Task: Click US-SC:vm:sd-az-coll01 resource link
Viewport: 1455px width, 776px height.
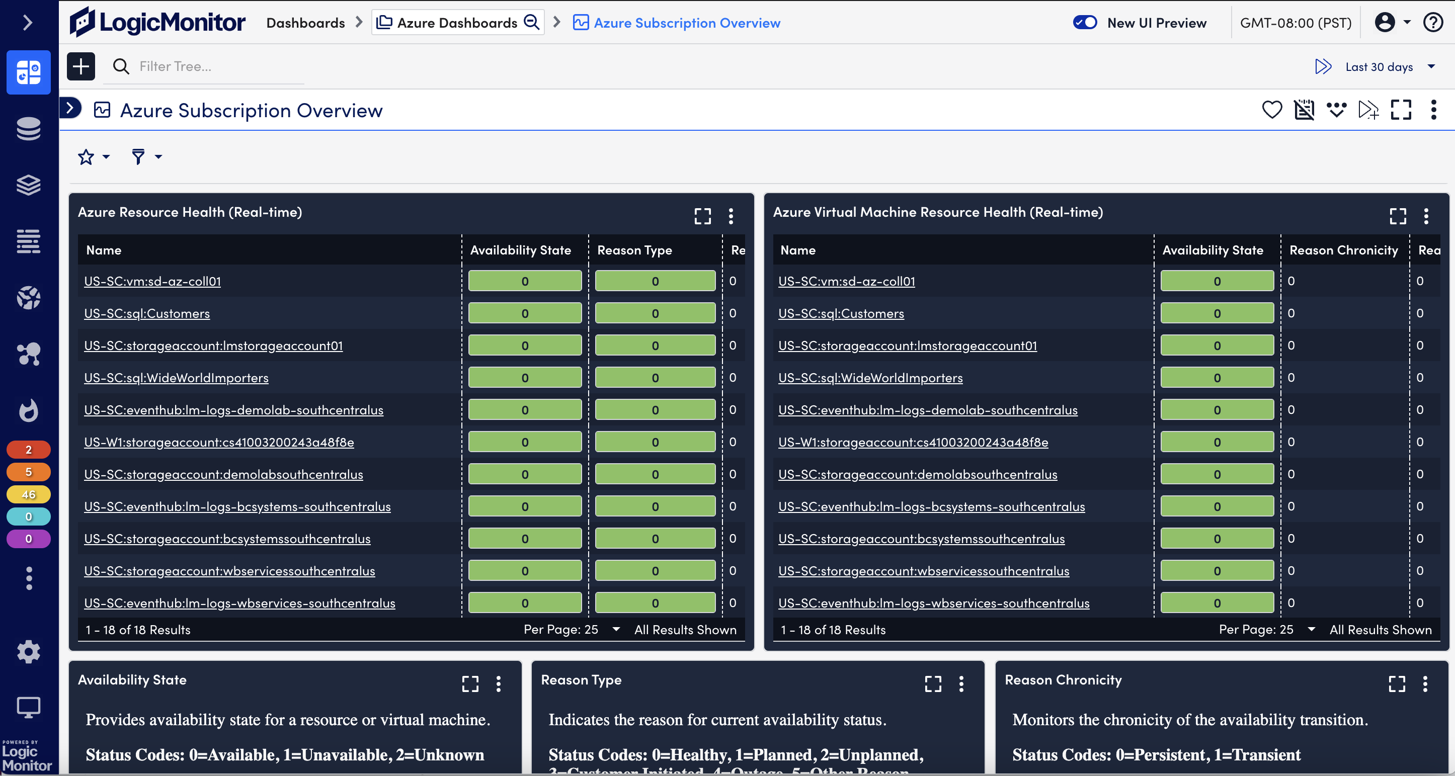Action: (152, 280)
